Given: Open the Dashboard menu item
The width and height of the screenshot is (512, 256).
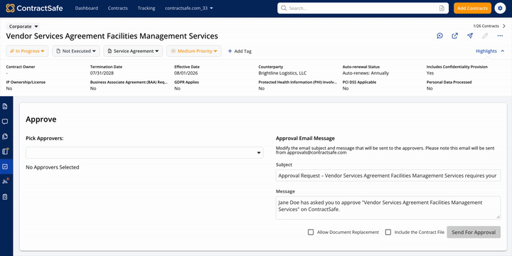Looking at the screenshot, I should [87, 8].
